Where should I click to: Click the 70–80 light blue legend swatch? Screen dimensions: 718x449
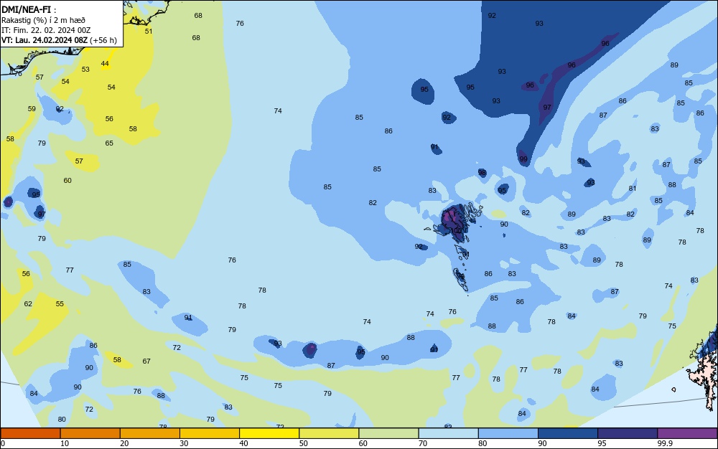(448, 433)
